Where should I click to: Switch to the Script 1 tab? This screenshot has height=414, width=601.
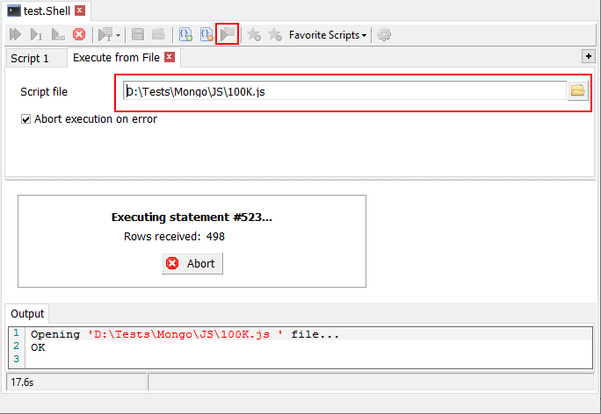[29, 58]
